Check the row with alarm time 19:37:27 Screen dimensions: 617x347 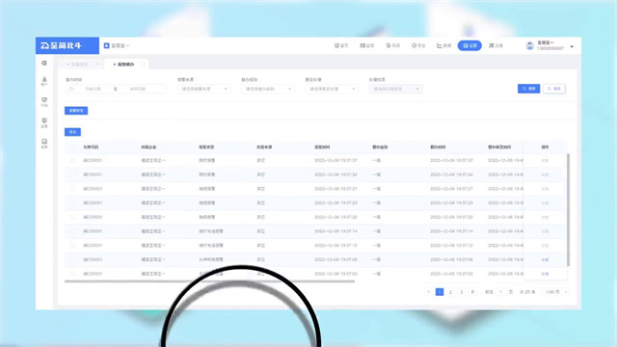coord(72,189)
